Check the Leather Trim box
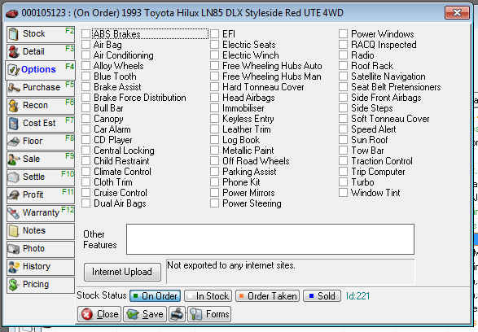478x332 pixels. (x=215, y=129)
